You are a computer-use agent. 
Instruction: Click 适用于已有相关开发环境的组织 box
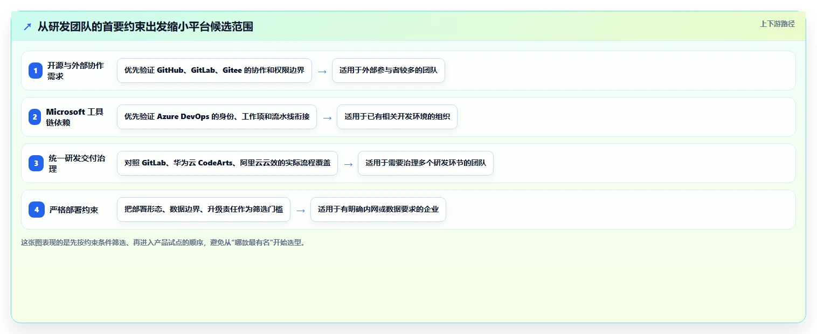click(x=397, y=117)
